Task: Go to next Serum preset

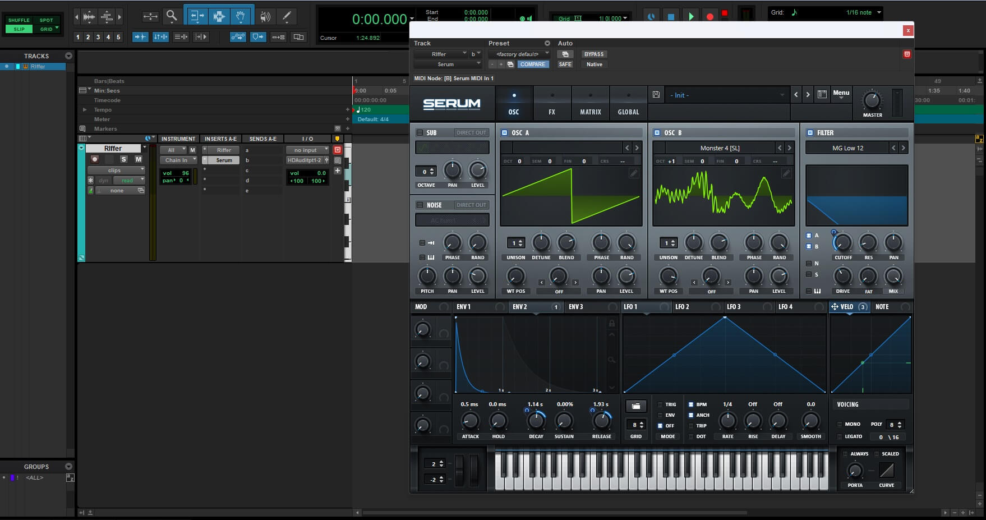Action: 808,95
